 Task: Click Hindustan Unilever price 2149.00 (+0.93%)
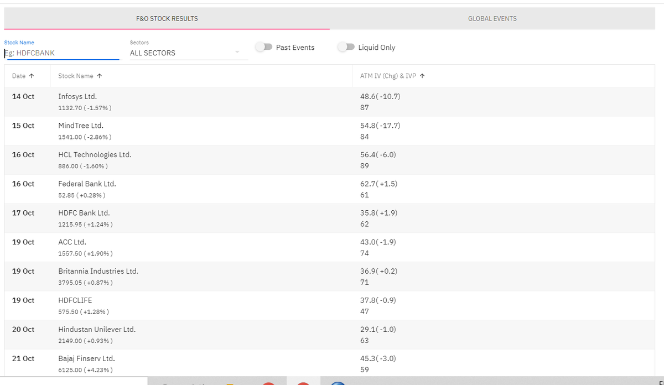(86, 341)
